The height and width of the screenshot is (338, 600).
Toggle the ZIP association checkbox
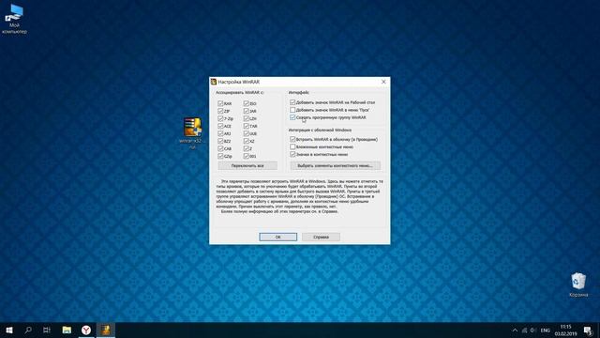pos(220,111)
